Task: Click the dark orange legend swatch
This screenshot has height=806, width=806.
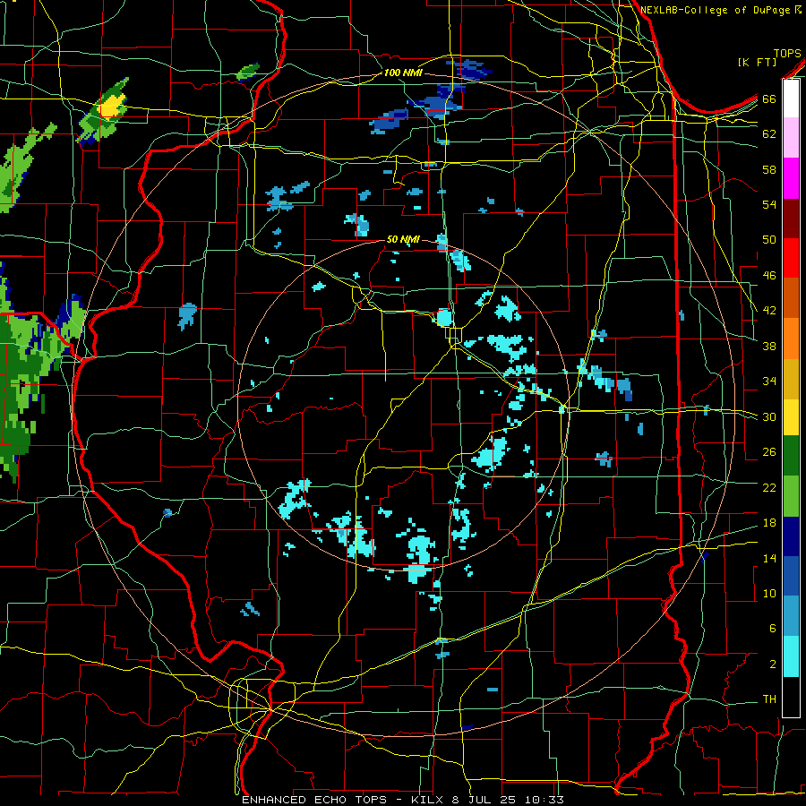Action: (x=791, y=298)
